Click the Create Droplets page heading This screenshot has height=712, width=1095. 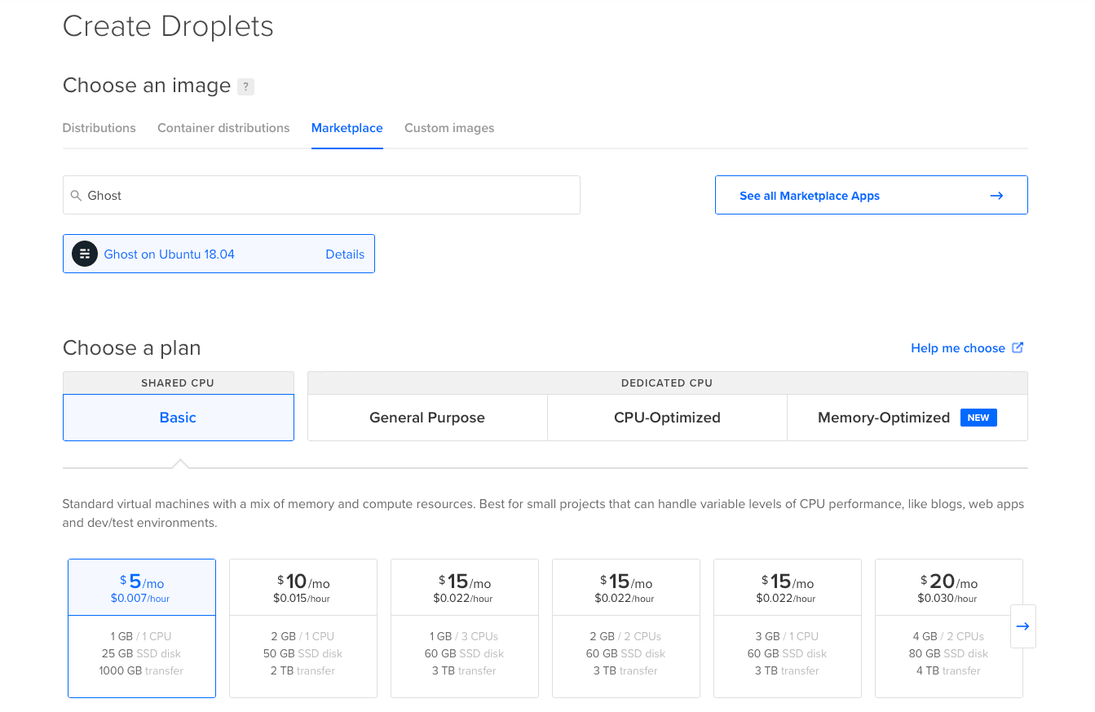[x=168, y=26]
